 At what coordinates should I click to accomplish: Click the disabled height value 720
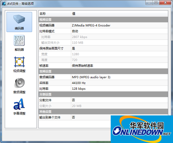[x=74, y=60]
